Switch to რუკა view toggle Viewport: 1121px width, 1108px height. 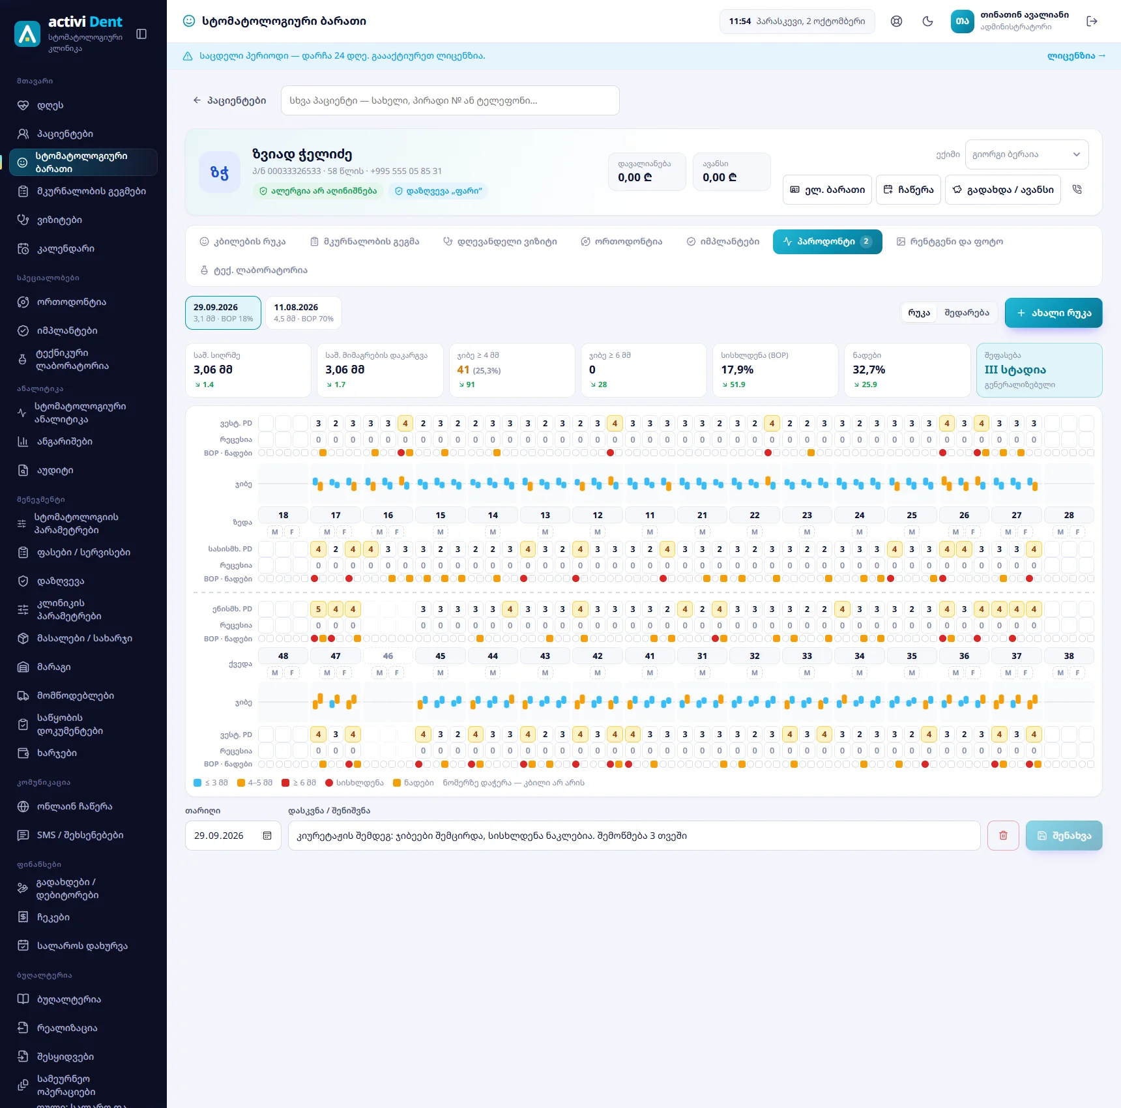[x=919, y=313]
